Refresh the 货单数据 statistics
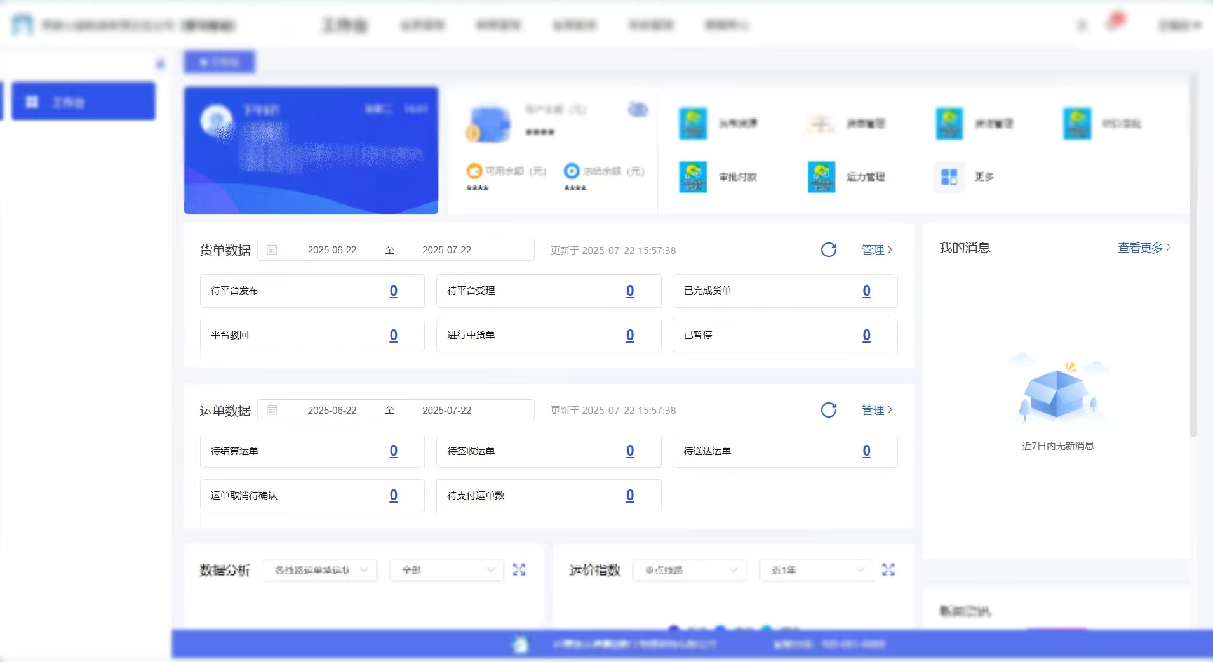This screenshot has width=1213, height=662. tap(828, 249)
